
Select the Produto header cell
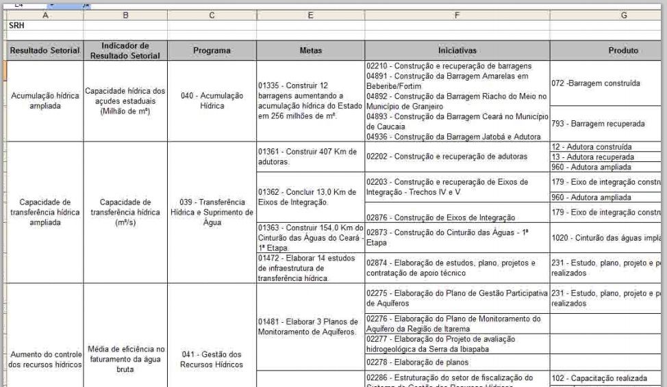608,50
